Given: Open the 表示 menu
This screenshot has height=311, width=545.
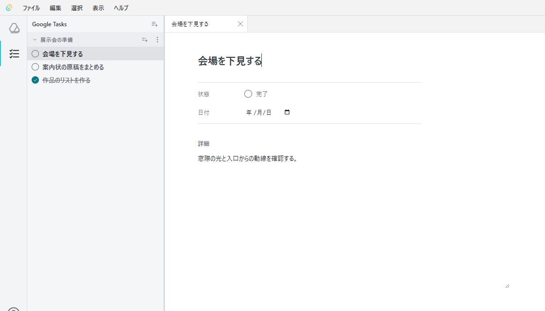Looking at the screenshot, I should coord(98,8).
